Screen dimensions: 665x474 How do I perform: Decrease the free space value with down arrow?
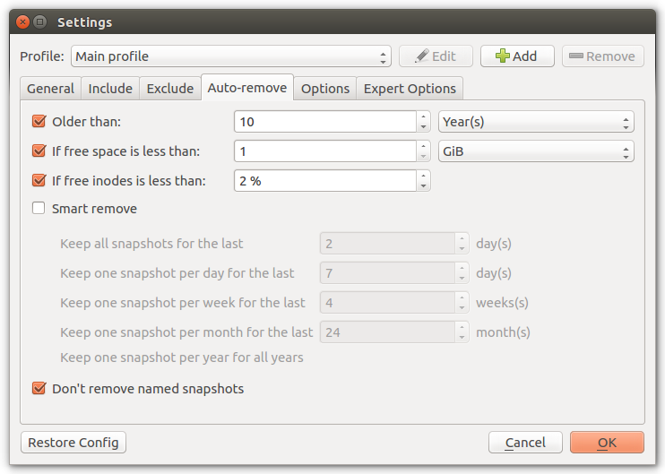tap(423, 157)
